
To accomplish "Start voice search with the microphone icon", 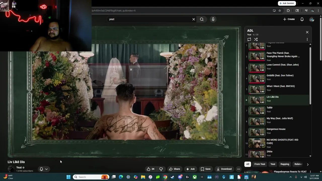I will [x=213, y=19].
